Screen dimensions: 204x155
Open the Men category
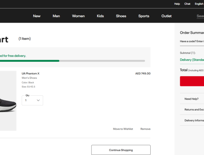(x=56, y=16)
